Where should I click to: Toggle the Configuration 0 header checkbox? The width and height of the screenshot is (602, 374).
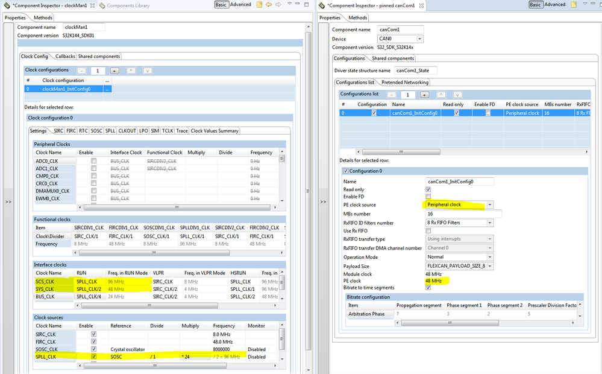345,171
